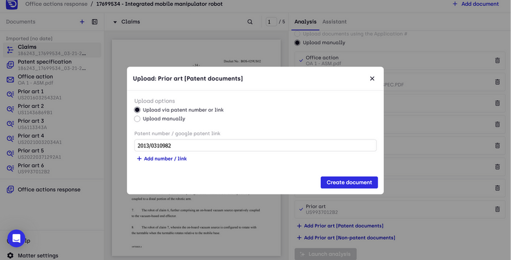Open Matter settings gear
This screenshot has height=260, width=511.
coord(10,255)
